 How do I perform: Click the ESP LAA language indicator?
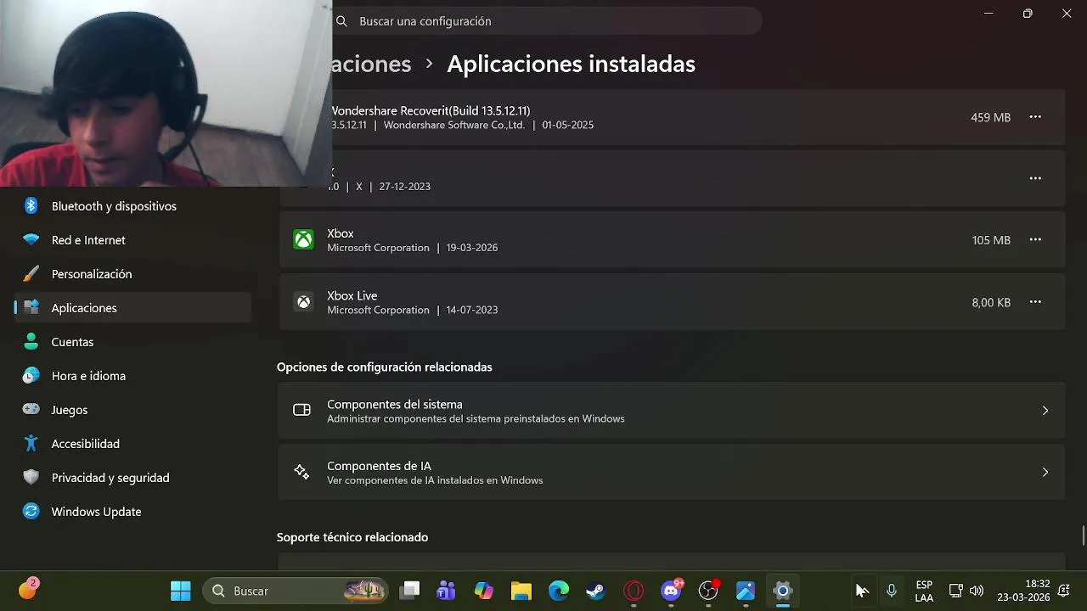tap(924, 591)
